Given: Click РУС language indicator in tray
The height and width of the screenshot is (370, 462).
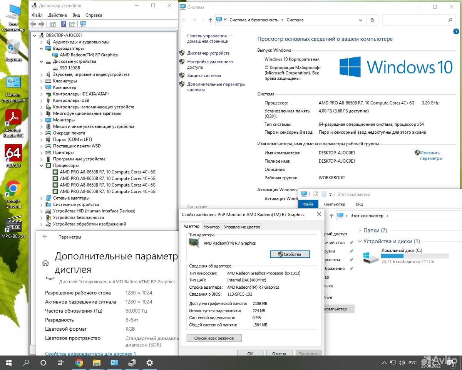Looking at the screenshot, I should click(x=412, y=363).
